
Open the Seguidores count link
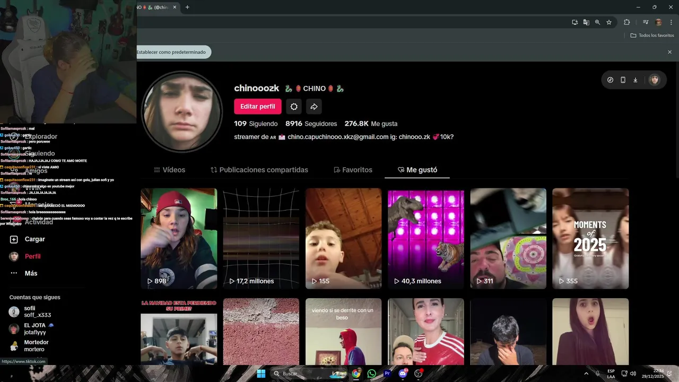pos(311,124)
